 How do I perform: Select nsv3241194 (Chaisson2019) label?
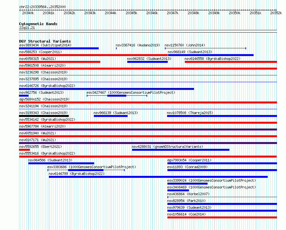coord(43,106)
